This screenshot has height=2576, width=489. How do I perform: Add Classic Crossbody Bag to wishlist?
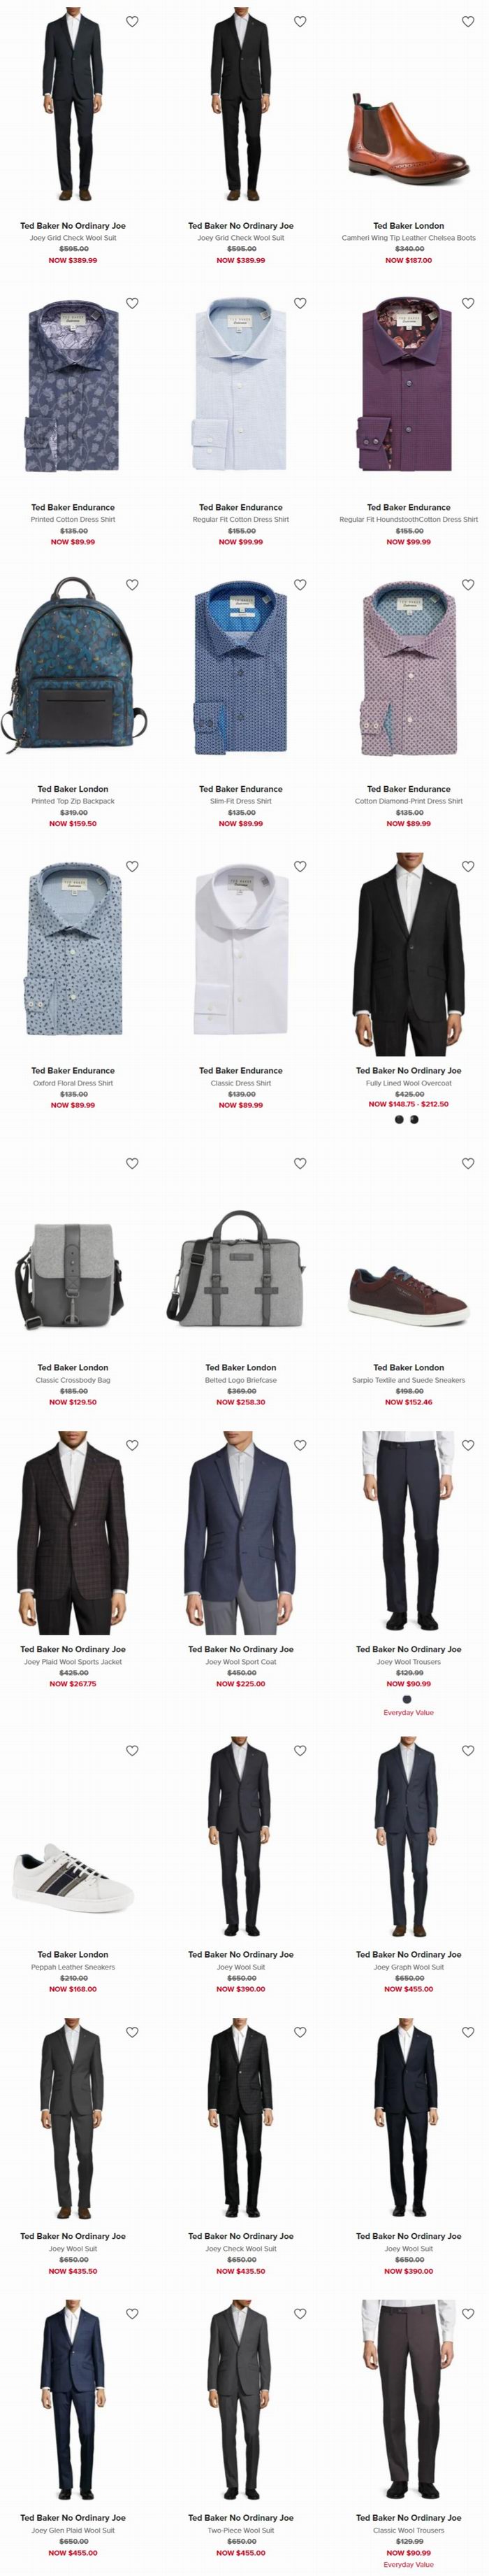tap(132, 1163)
